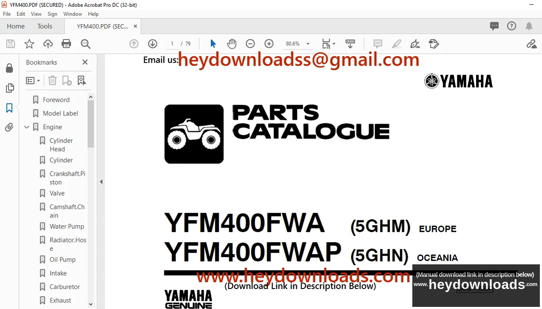Go to next page arrow
Viewport: 542px width, 309px height.
coord(153,44)
